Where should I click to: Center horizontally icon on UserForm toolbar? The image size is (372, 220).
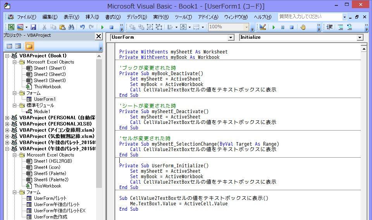point(183,27)
